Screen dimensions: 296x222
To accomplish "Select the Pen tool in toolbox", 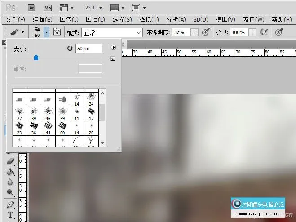I will [x=10, y=204].
